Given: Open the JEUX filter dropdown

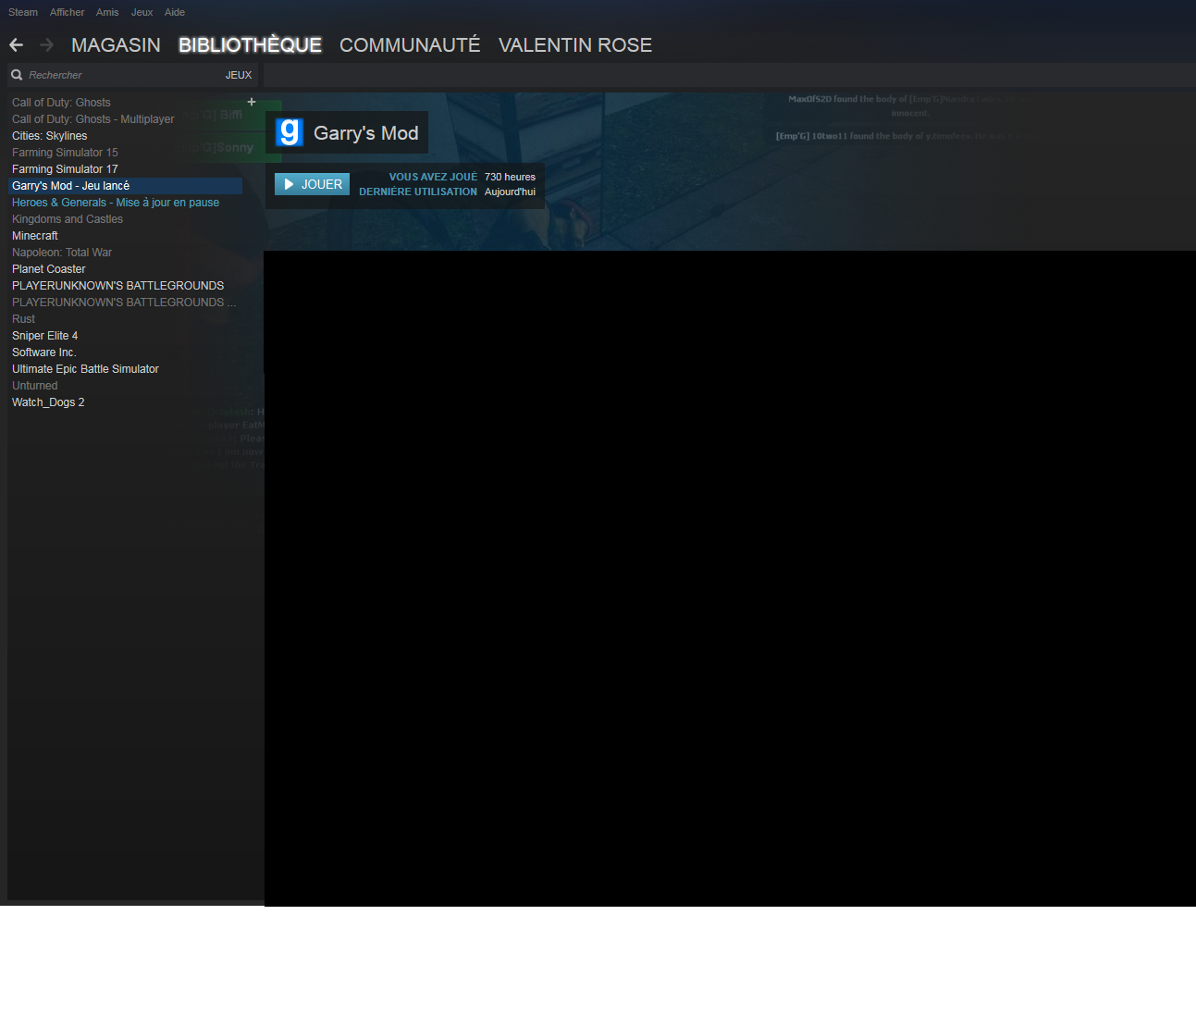Looking at the screenshot, I should [239, 75].
